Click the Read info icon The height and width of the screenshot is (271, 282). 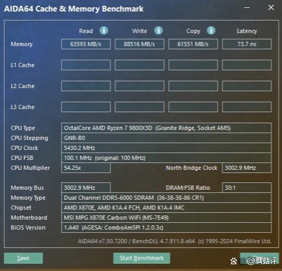coord(104,30)
